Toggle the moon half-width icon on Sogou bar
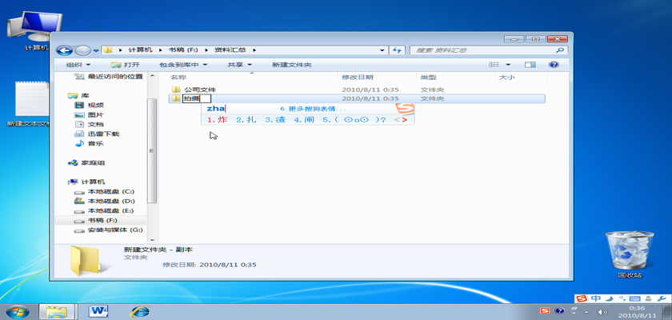Viewport: 672px width, 320px height. pyautogui.click(x=609, y=299)
